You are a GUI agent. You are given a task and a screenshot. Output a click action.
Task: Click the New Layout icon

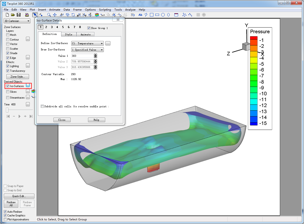(7, 15)
